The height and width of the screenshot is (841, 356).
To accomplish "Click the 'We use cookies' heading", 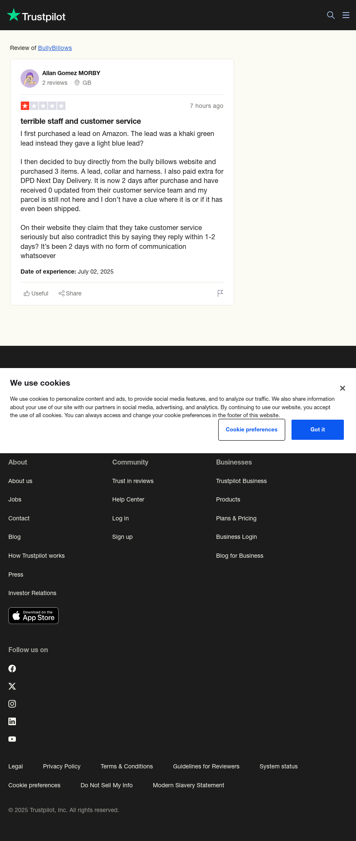I will click(40, 383).
